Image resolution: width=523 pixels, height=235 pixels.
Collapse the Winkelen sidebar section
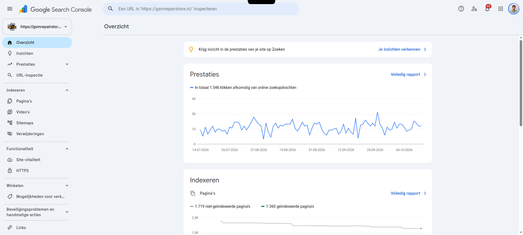[67, 186]
